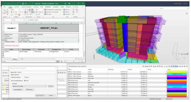Open the Takeoff All dropdown
191x102 pixels.
147,66
